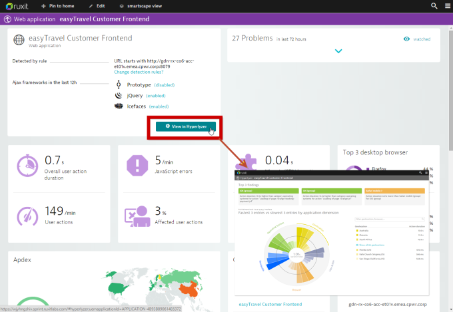453x312 pixels.
Task: Expand the 27 Problems chevron
Action: point(338,51)
